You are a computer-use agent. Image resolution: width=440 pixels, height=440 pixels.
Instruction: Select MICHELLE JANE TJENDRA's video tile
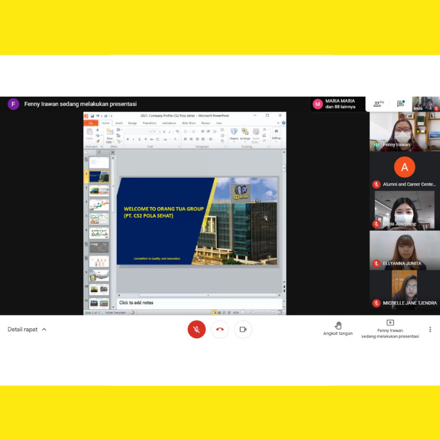[x=405, y=290]
